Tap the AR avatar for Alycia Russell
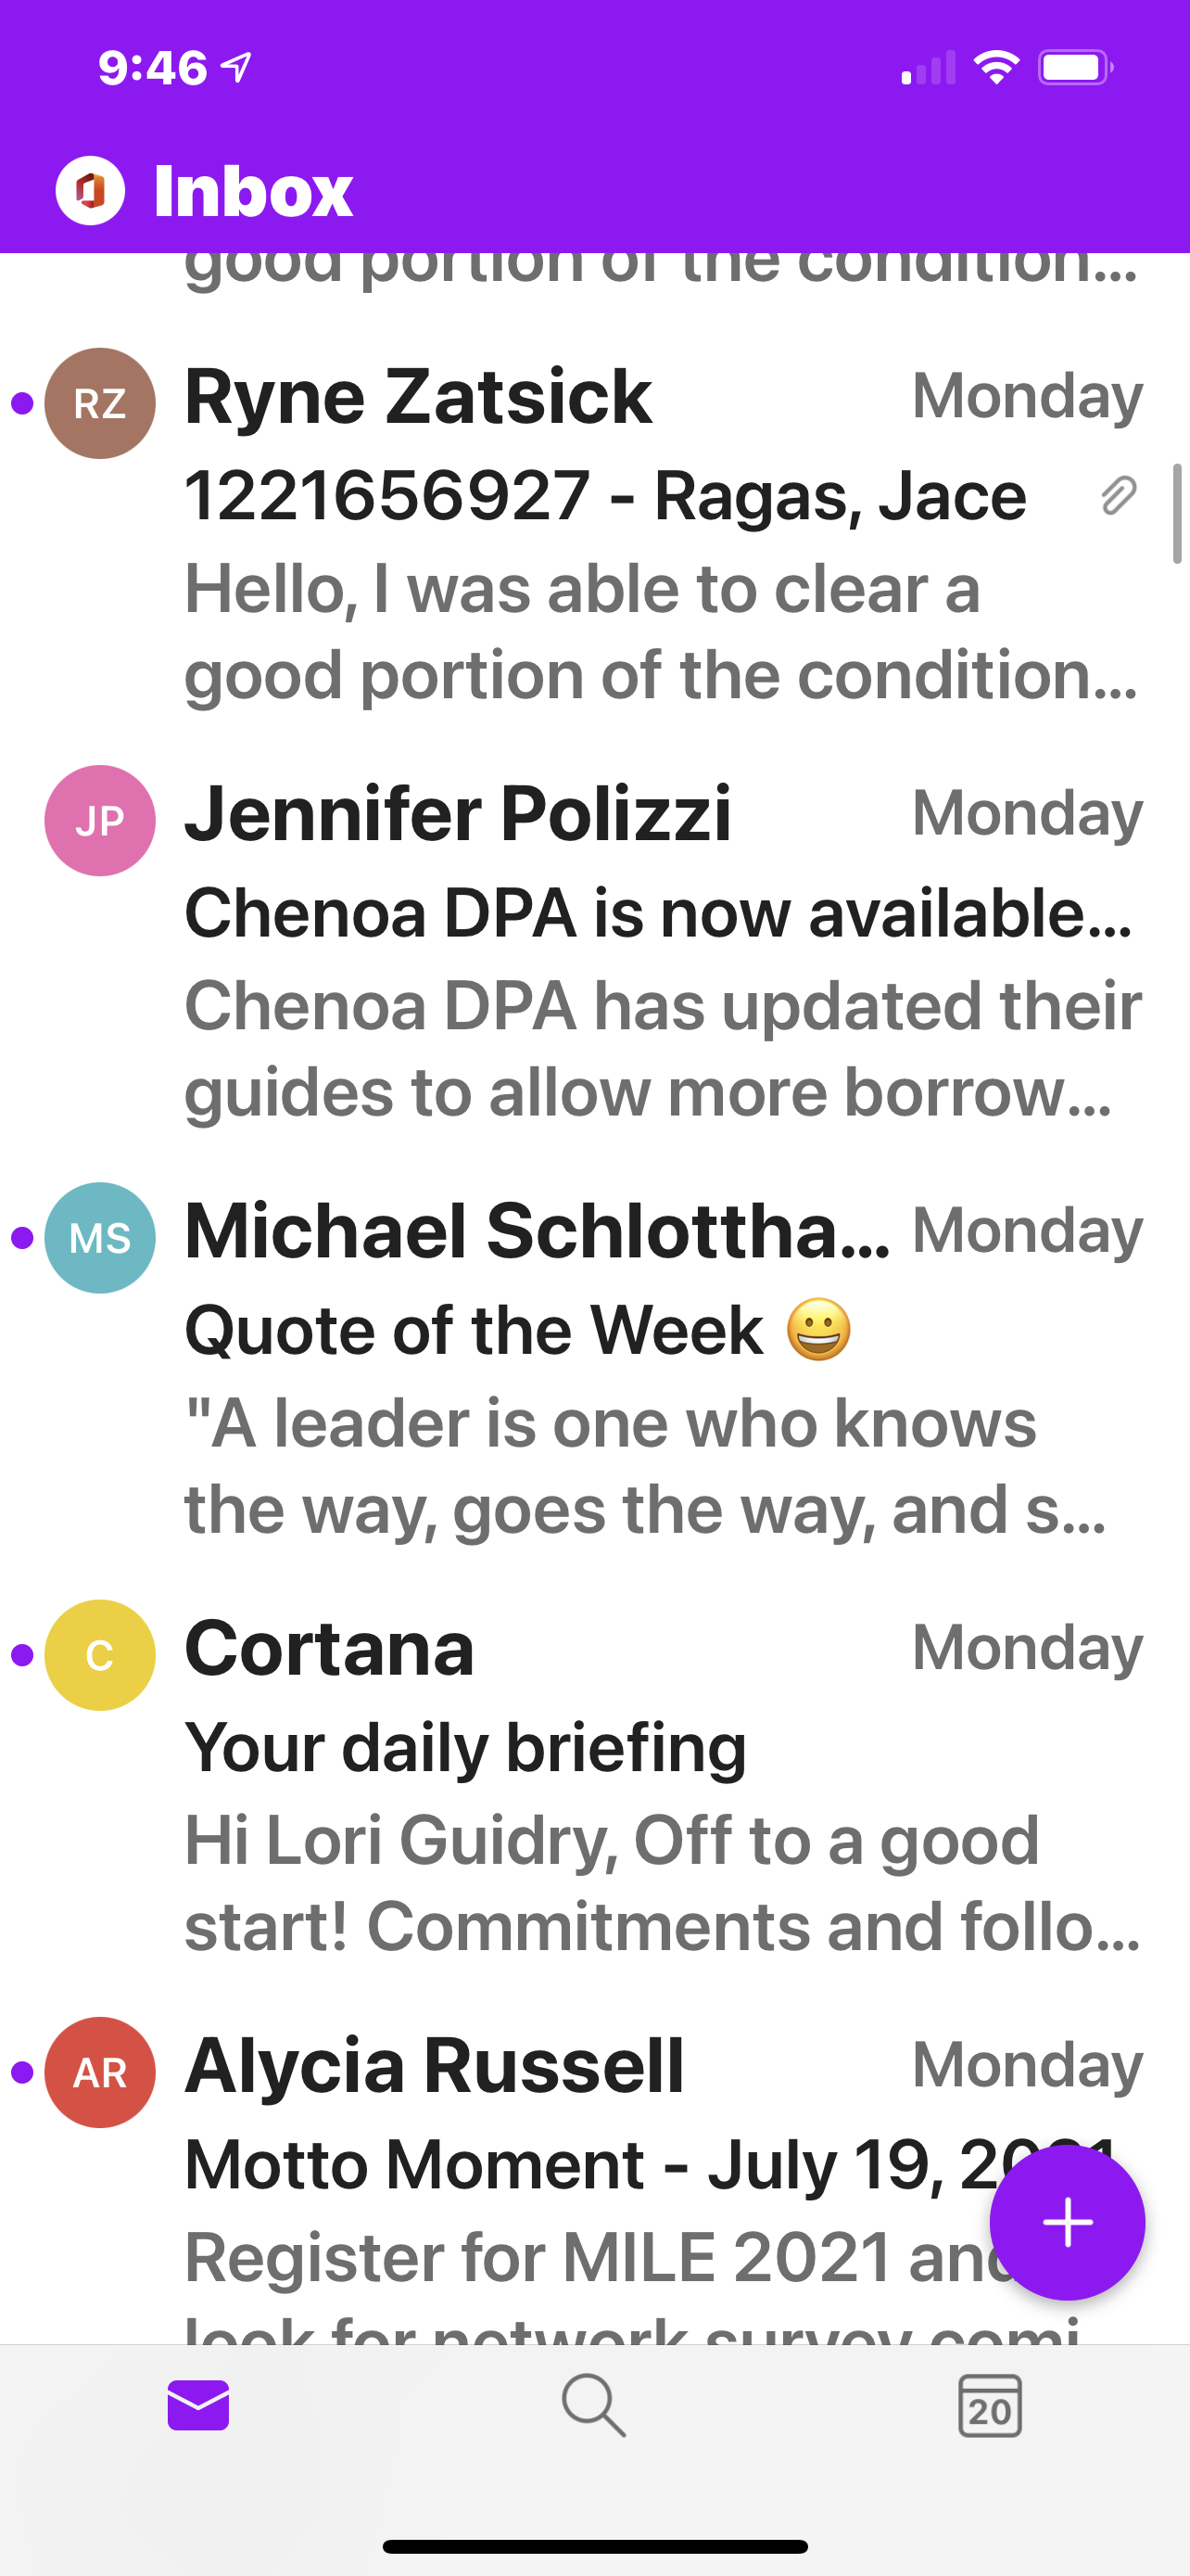 (x=100, y=2072)
